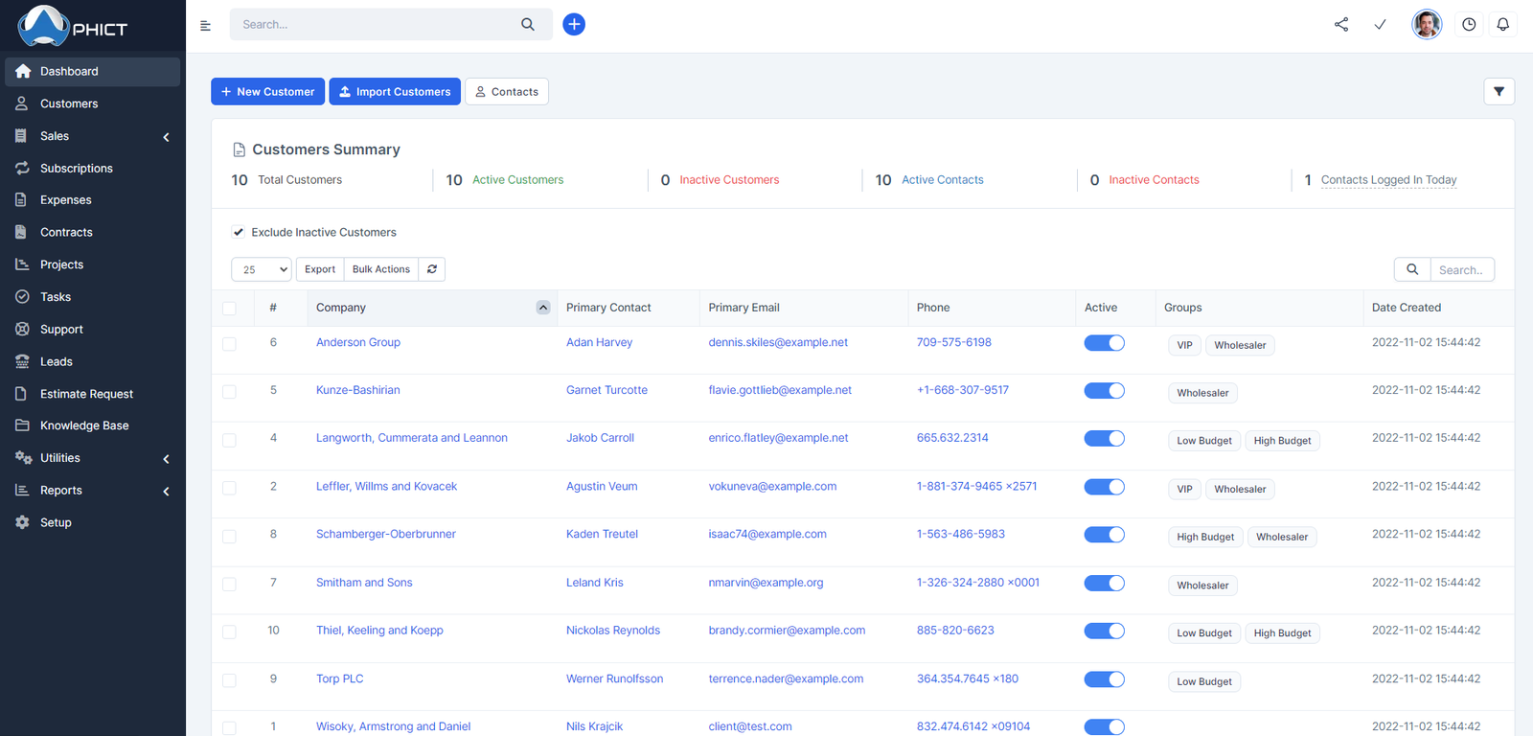Open the Dashboard sidebar item
1533x736 pixels.
92,72
